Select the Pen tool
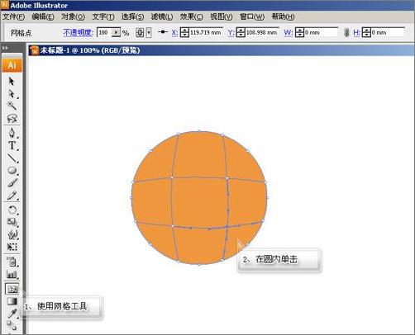This screenshot has width=415, height=335. (x=12, y=133)
